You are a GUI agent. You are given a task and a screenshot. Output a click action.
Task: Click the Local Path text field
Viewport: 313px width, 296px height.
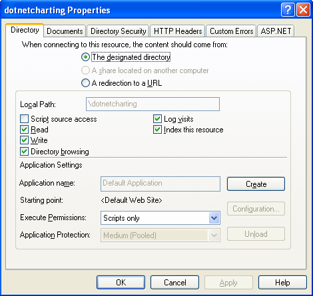click(153, 104)
